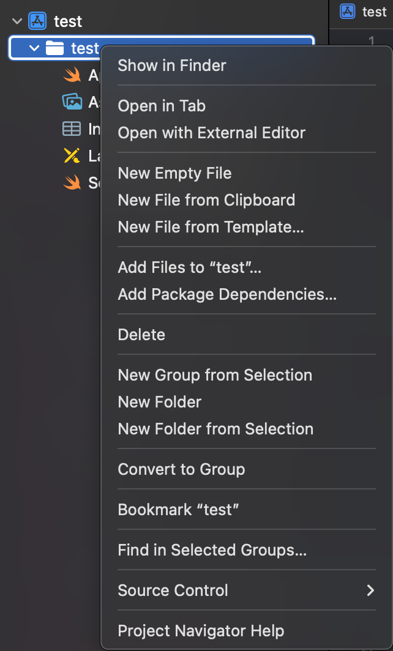The width and height of the screenshot is (393, 651).
Task: Click the Xcode project icon beside root test
Action: point(38,21)
